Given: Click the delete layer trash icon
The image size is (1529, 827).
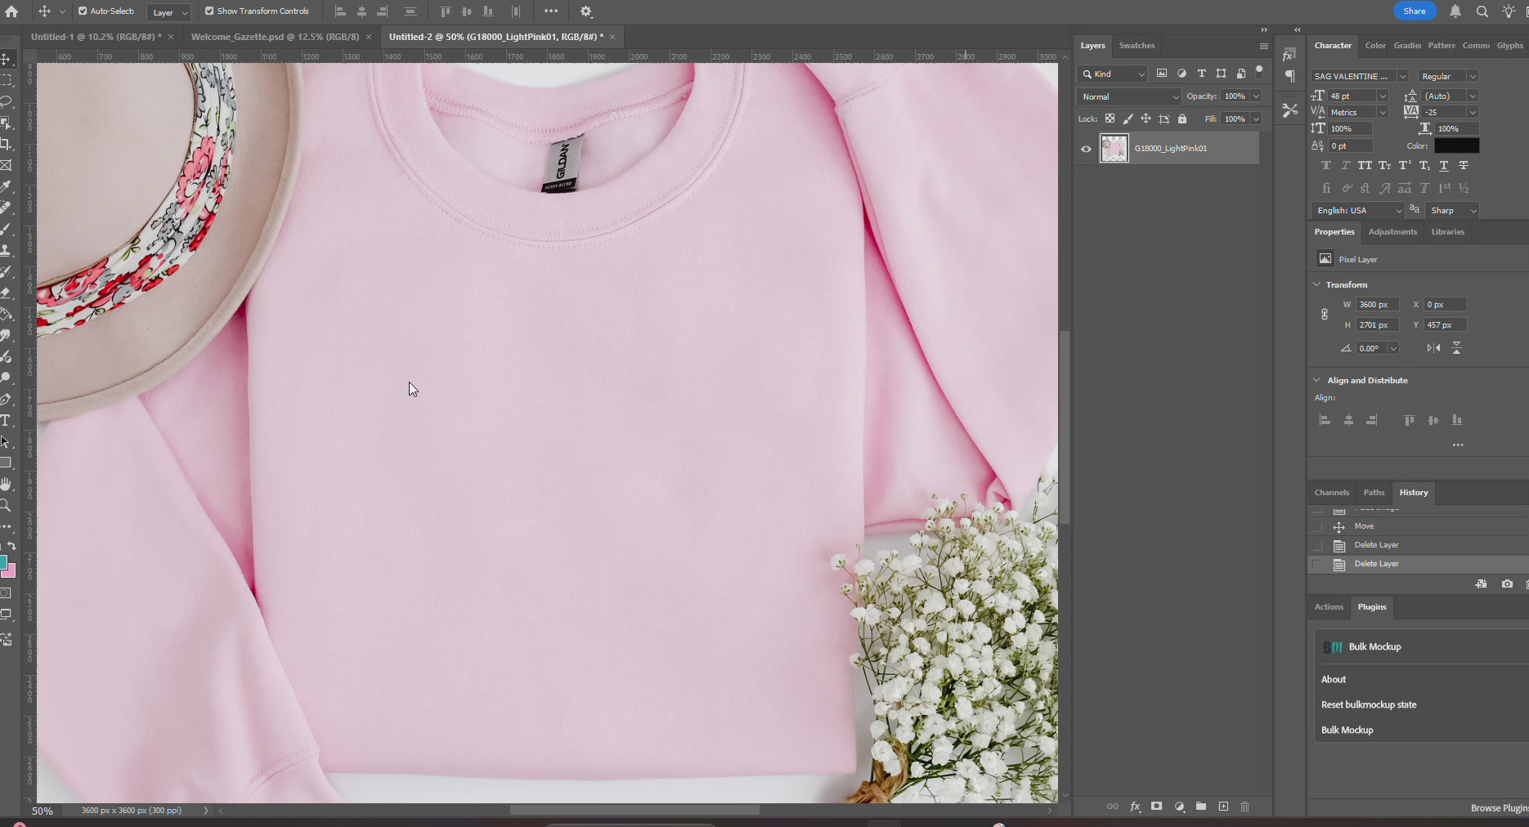Looking at the screenshot, I should coord(1244,807).
